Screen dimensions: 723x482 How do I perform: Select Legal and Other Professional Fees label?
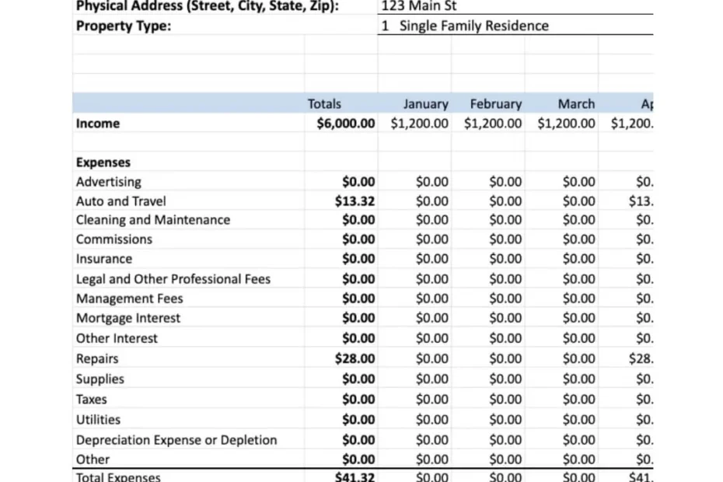pos(173,279)
